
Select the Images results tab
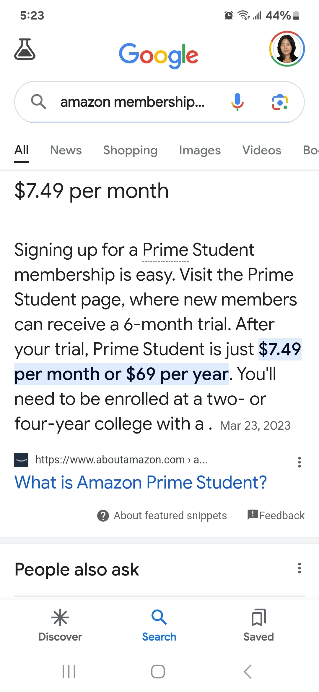(200, 150)
